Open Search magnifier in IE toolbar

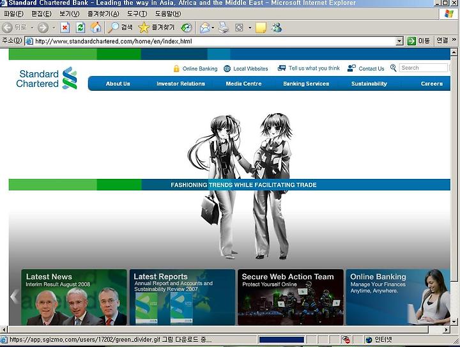click(x=113, y=27)
